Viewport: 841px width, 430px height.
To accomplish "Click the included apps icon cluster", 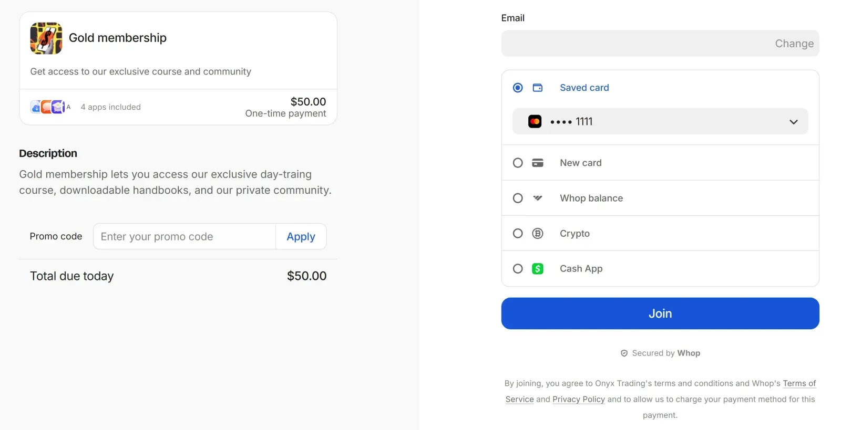I will pyautogui.click(x=48, y=107).
